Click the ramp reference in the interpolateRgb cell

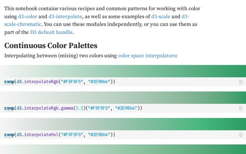coord(9,82)
